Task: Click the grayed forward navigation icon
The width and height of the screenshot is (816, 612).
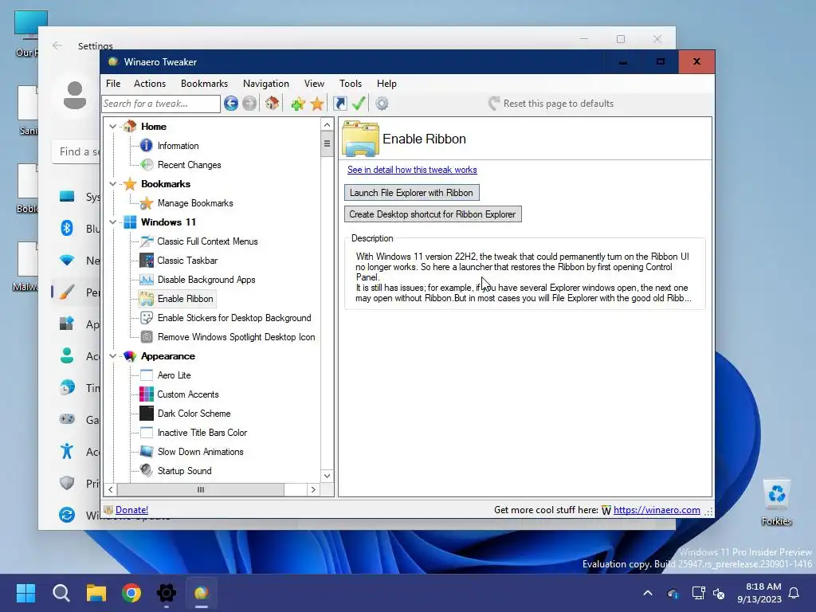Action: click(x=249, y=104)
